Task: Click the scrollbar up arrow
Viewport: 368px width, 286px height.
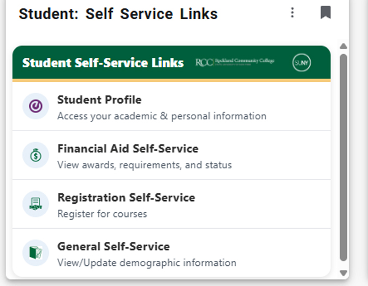Action: pos(344,46)
